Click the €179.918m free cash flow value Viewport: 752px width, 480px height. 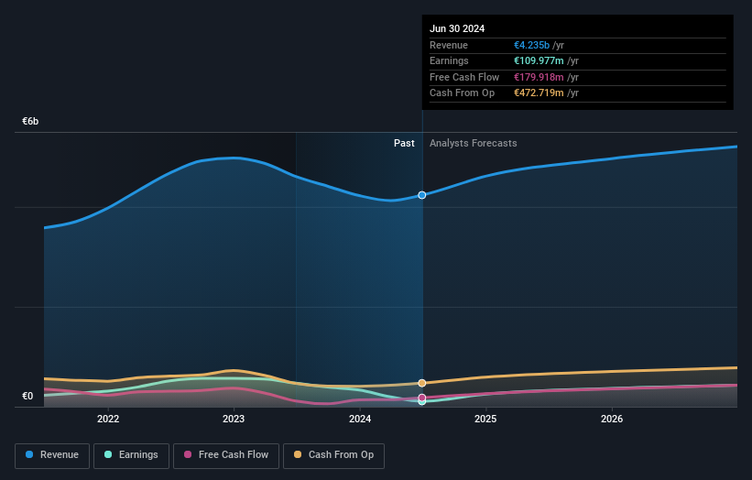(x=539, y=77)
